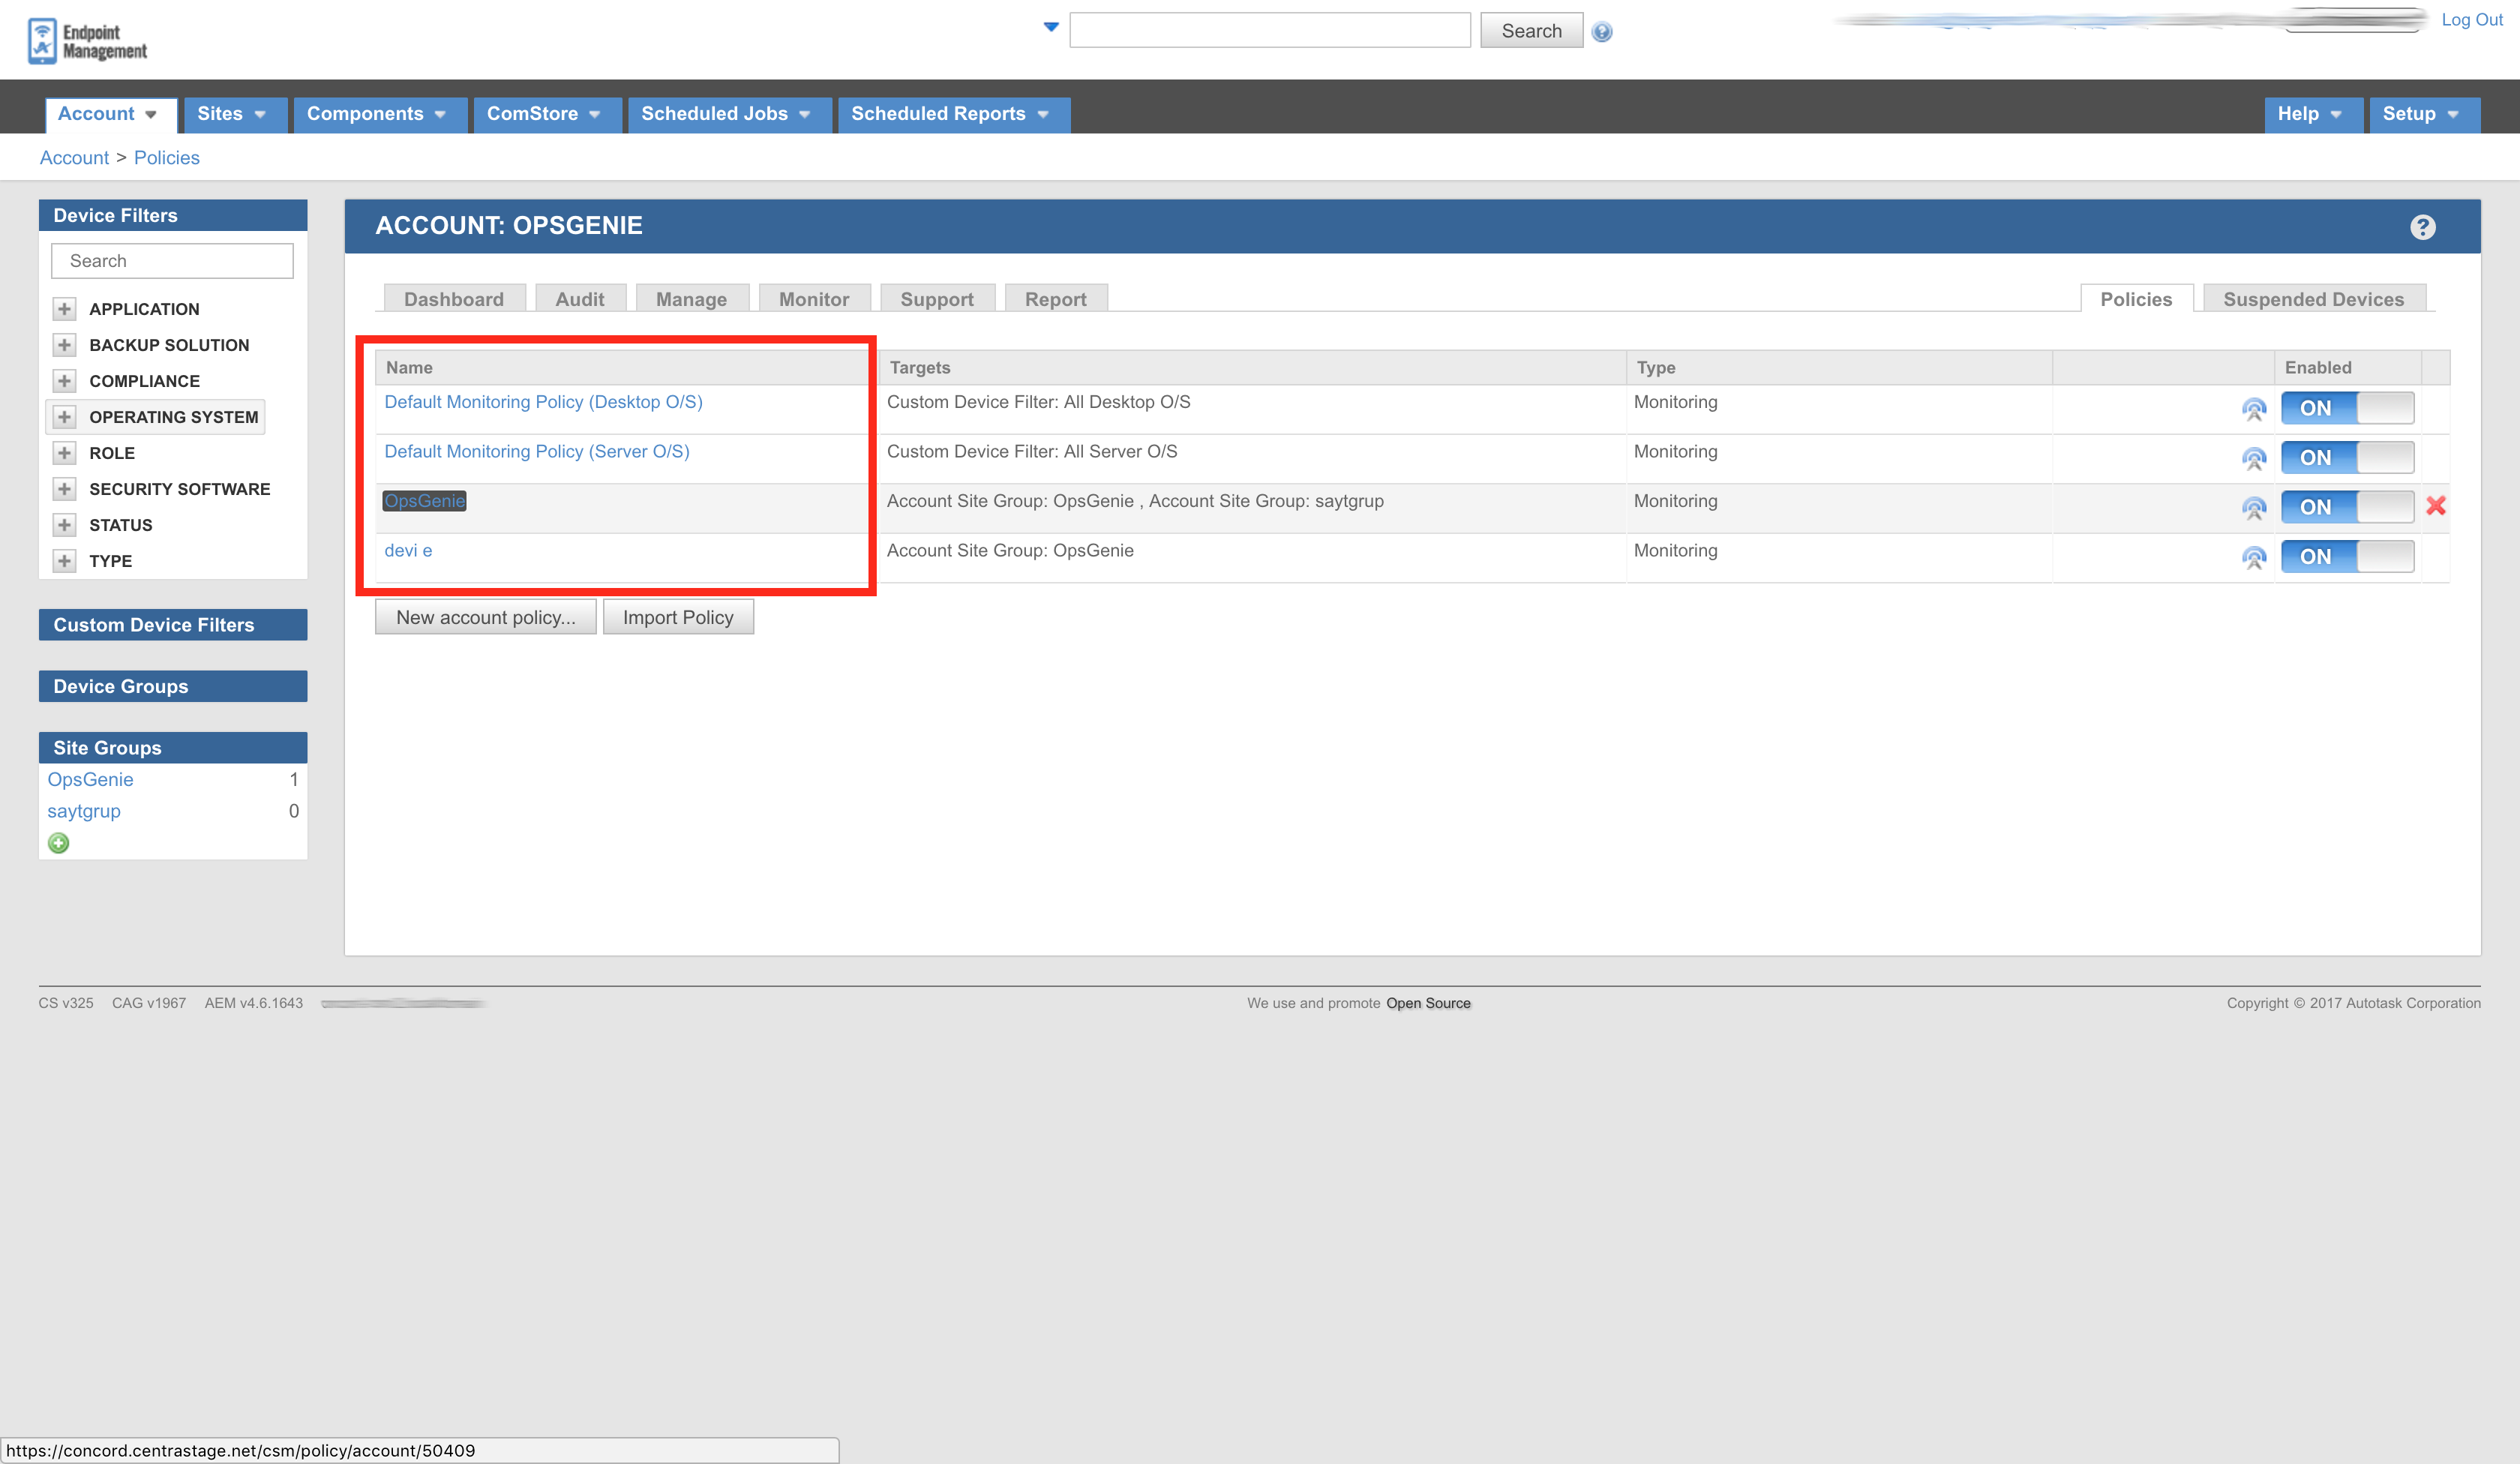Click the monitoring icon in Desktop O/S policy row
2520x1464 pixels.
(2253, 409)
